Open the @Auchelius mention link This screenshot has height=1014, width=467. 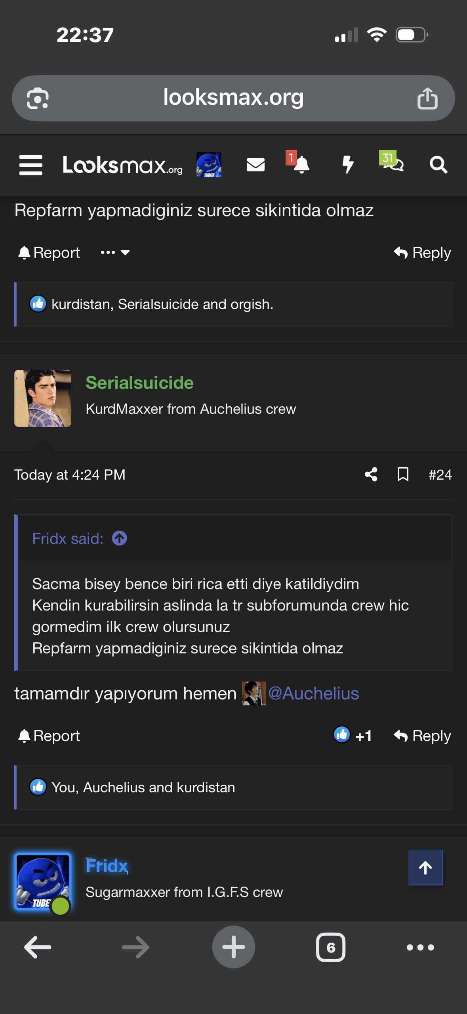313,693
